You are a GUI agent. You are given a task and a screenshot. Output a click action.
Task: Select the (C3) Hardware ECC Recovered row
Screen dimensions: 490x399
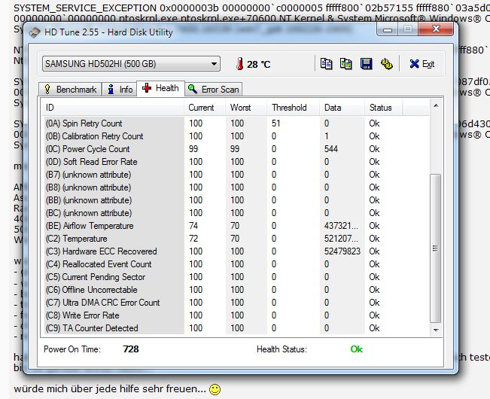(x=236, y=251)
